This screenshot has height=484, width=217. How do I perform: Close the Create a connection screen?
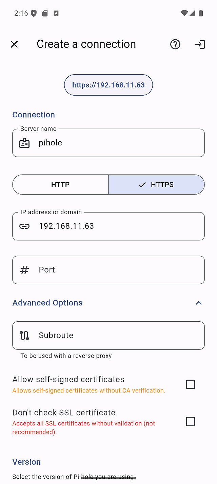14,44
